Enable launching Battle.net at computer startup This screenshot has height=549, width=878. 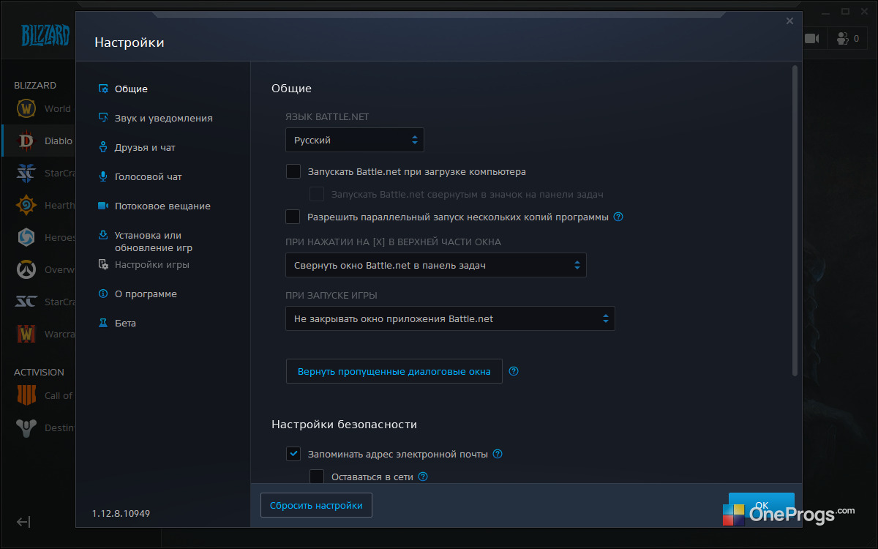(293, 172)
